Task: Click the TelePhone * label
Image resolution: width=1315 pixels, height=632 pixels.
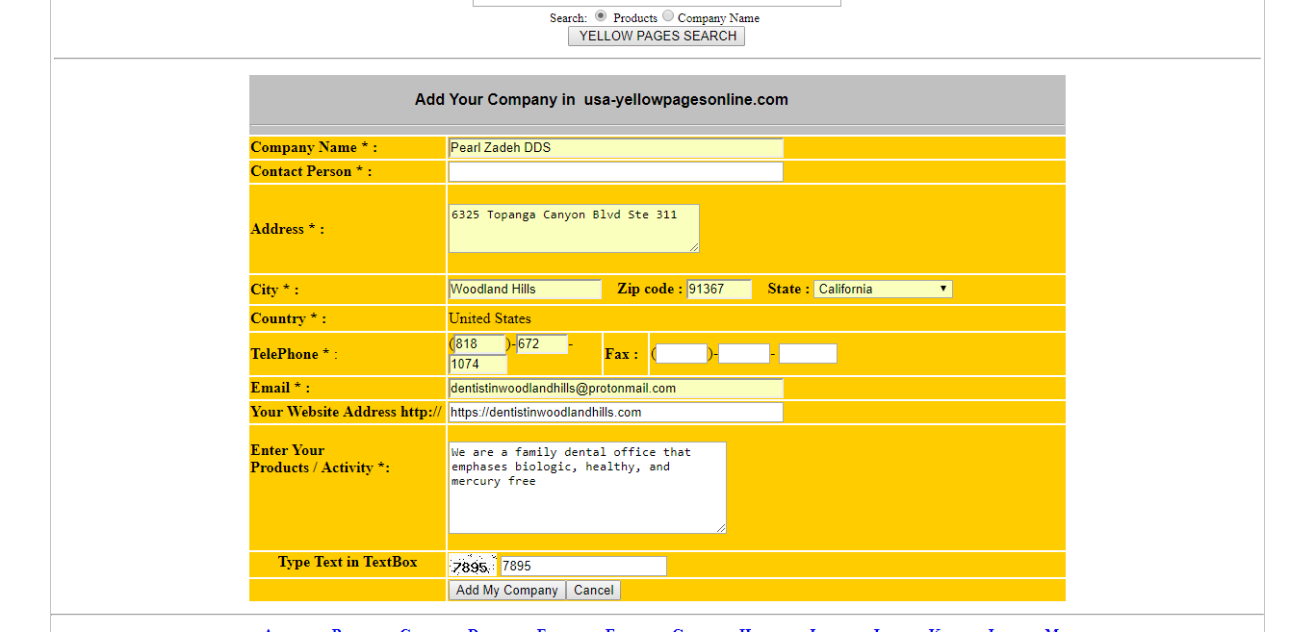Action: 294,354
